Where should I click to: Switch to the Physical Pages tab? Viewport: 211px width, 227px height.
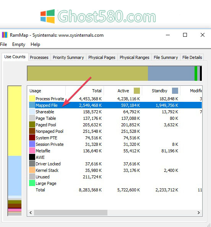click(102, 57)
